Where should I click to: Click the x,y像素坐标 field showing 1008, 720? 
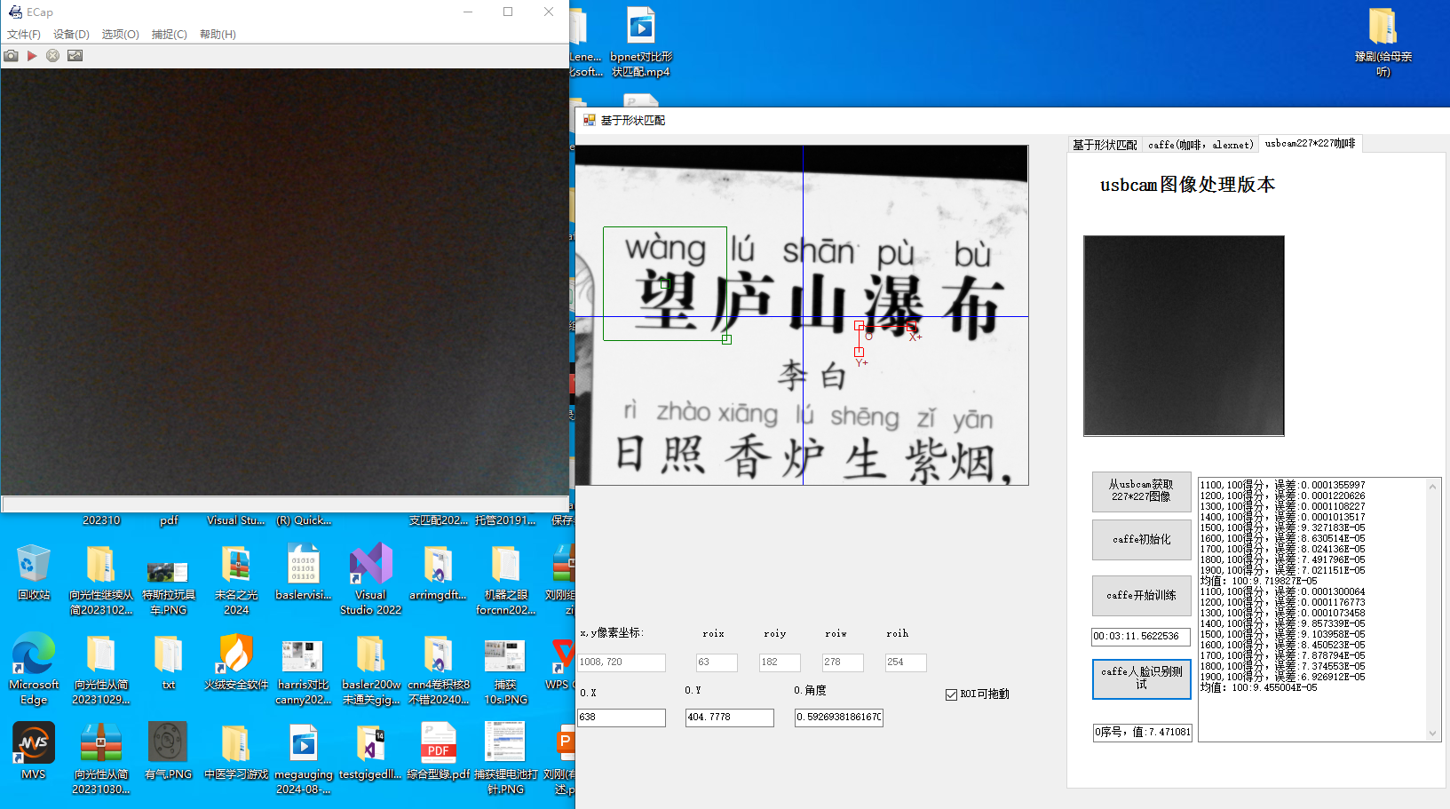(622, 662)
